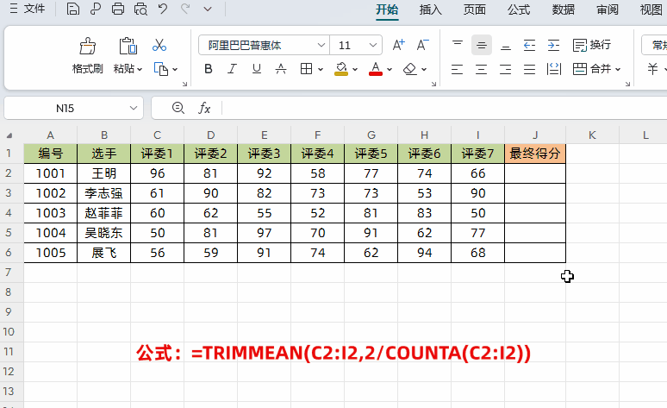Click the formula bar input

click(445, 108)
